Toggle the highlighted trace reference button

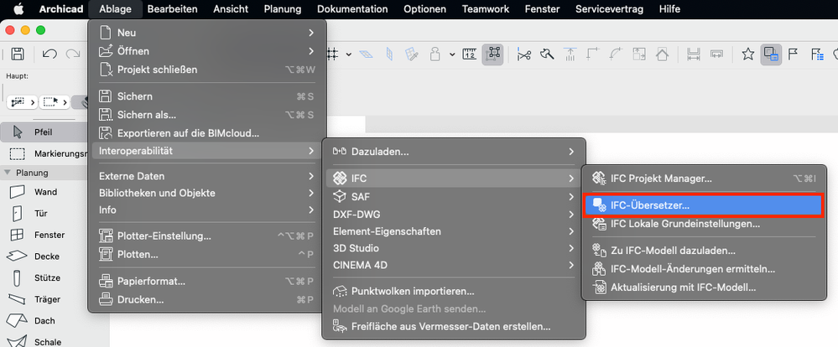click(x=770, y=55)
